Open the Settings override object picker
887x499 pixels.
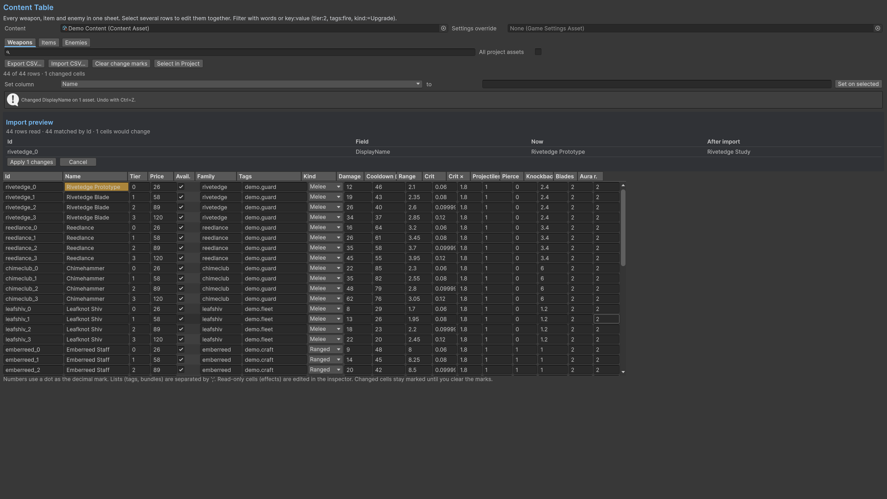878,28
